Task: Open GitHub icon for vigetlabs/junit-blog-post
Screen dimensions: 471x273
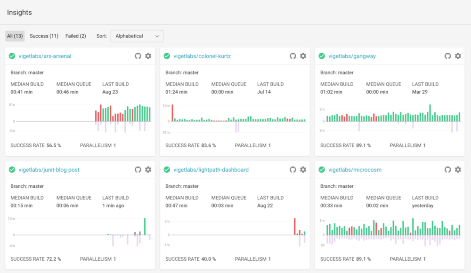Action: 138,170
